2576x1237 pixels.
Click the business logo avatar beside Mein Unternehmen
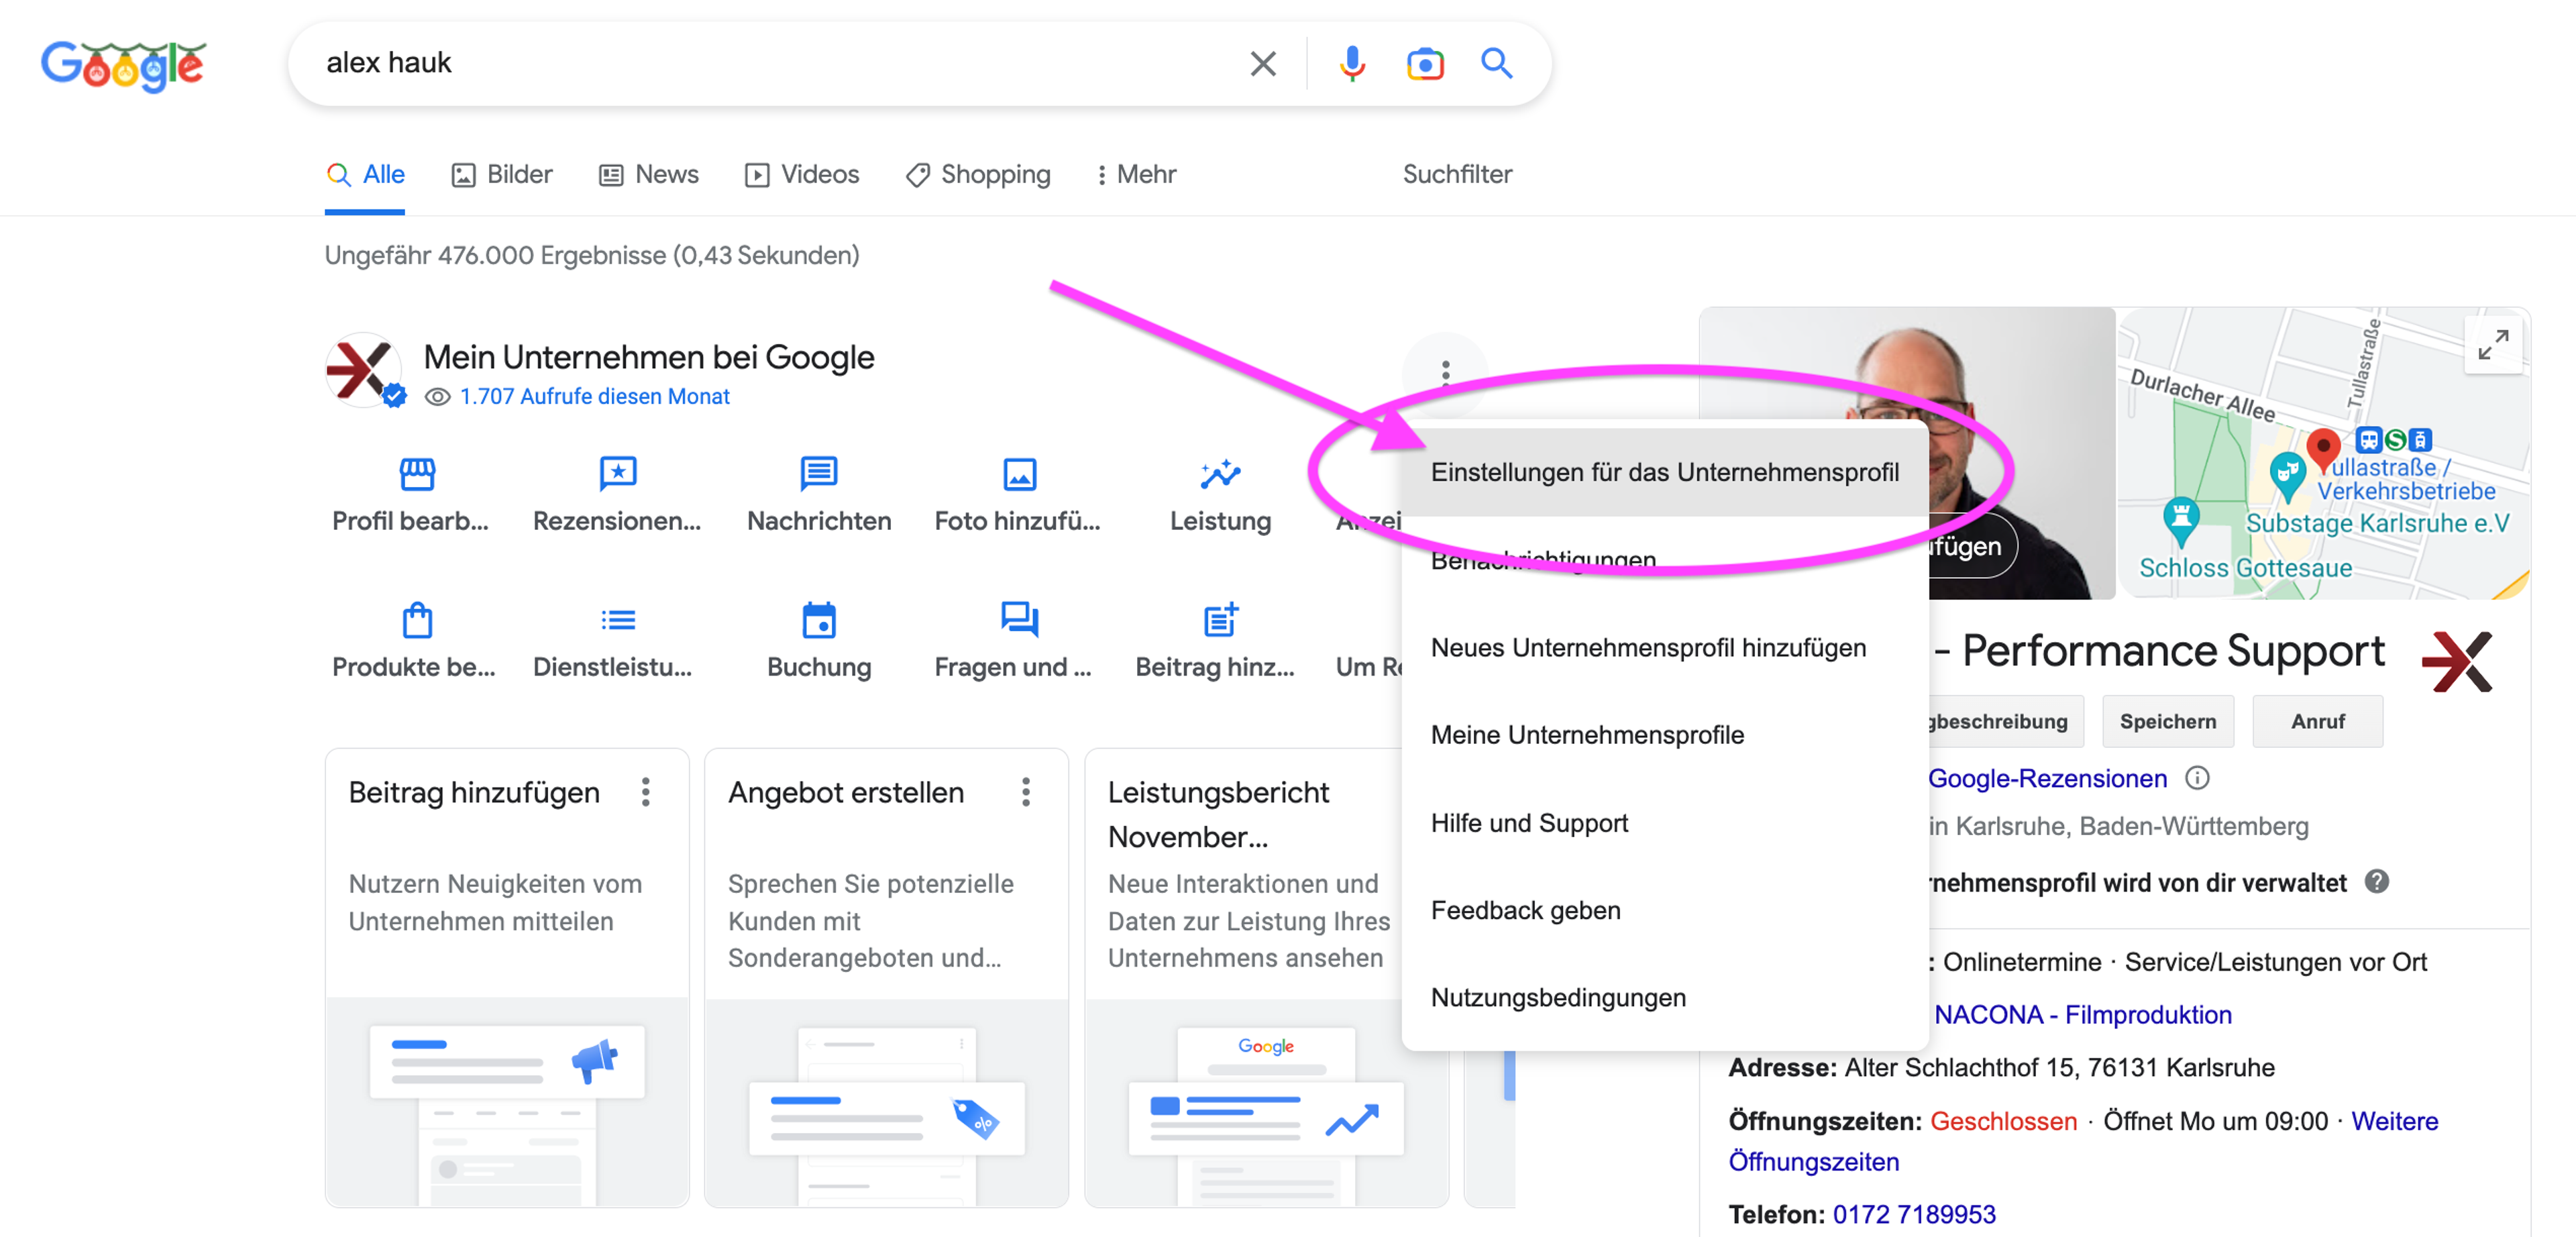coord(364,370)
